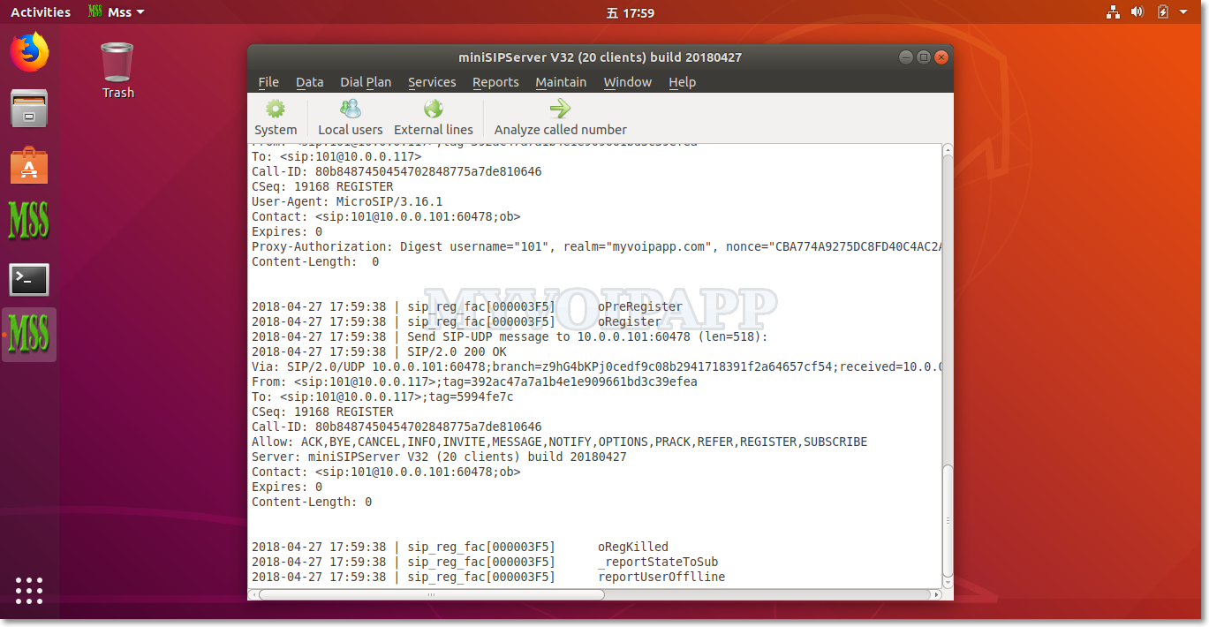Click 'oRegKilled' log entry
1209x627 pixels.
coord(633,547)
